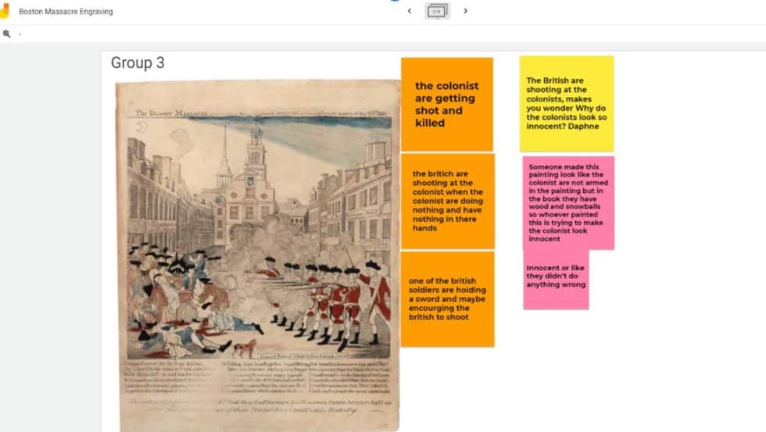
Task: Open the frame navigator slide icon
Action: [x=437, y=11]
